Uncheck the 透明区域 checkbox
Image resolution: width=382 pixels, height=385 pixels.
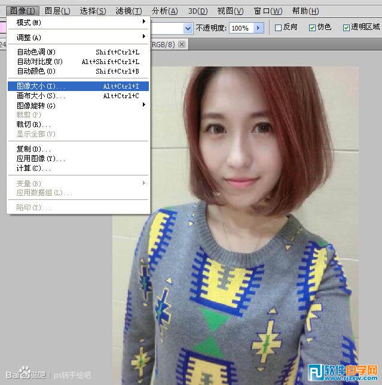tap(346, 28)
